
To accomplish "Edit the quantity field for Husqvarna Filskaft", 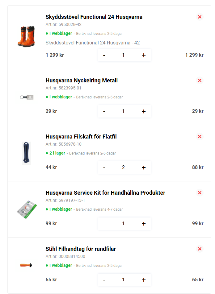I will click(x=124, y=167).
